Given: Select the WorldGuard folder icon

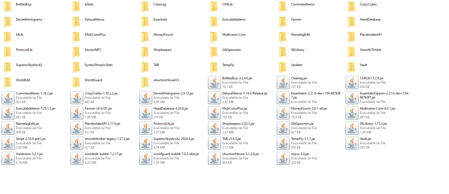Looking at the screenshot, I should tap(77, 82).
